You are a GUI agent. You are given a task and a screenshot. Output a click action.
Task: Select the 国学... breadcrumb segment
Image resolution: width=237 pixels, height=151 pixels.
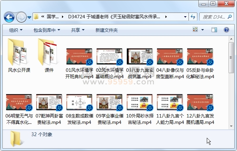[x=53, y=17]
